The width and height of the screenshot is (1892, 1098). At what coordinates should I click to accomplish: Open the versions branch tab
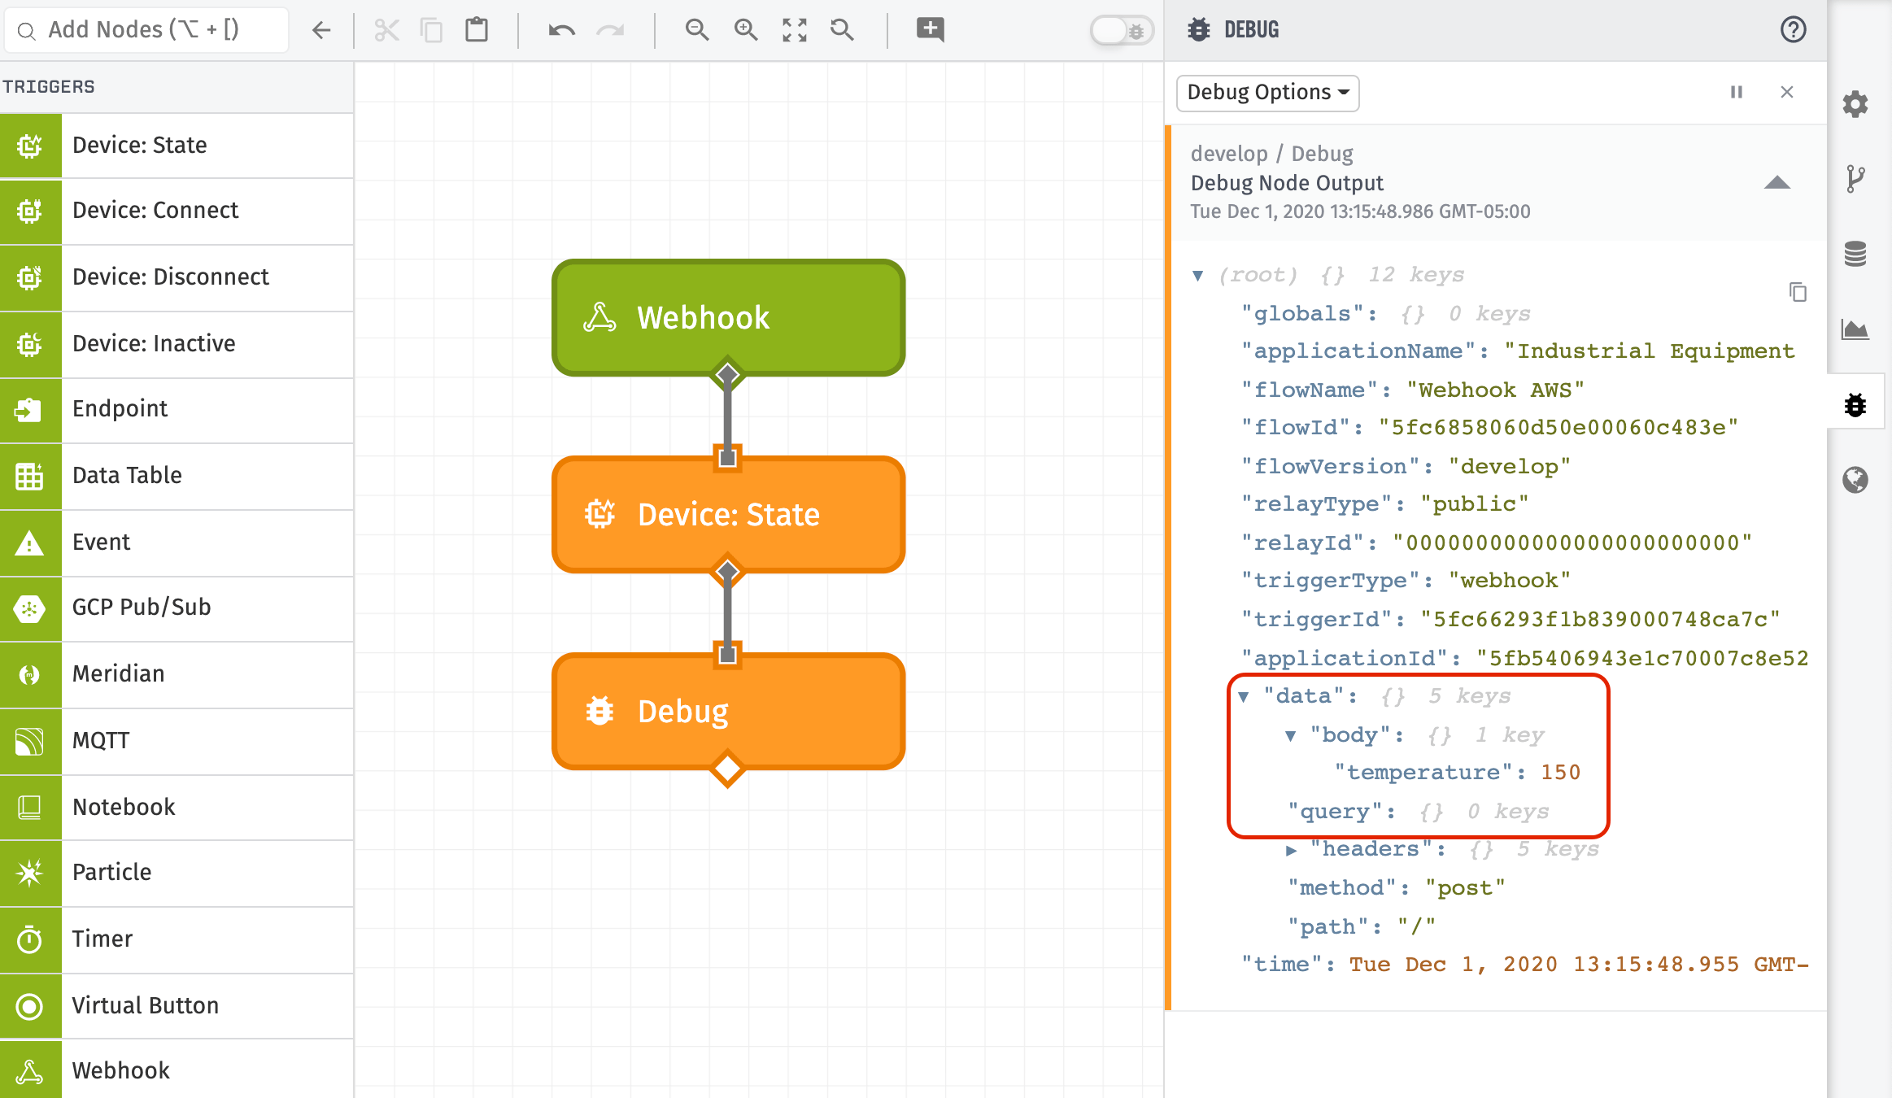tap(1855, 179)
